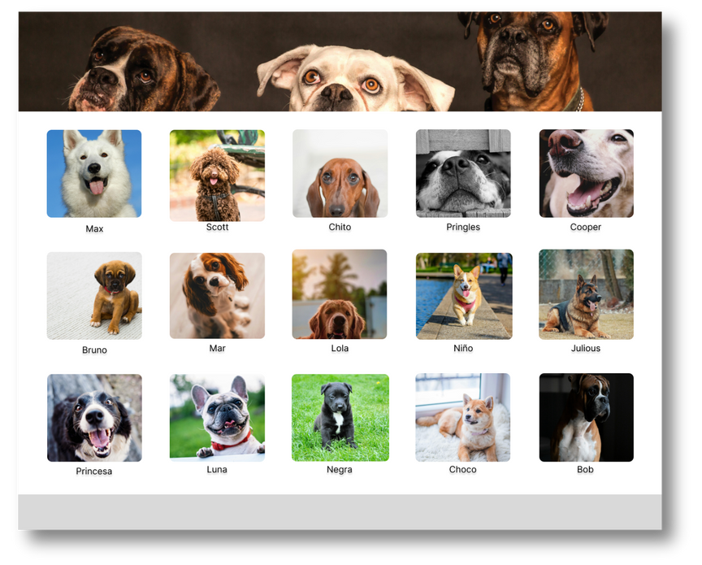Click the name label "Chito"
Image resolution: width=702 pixels, height=565 pixels.
tap(340, 227)
